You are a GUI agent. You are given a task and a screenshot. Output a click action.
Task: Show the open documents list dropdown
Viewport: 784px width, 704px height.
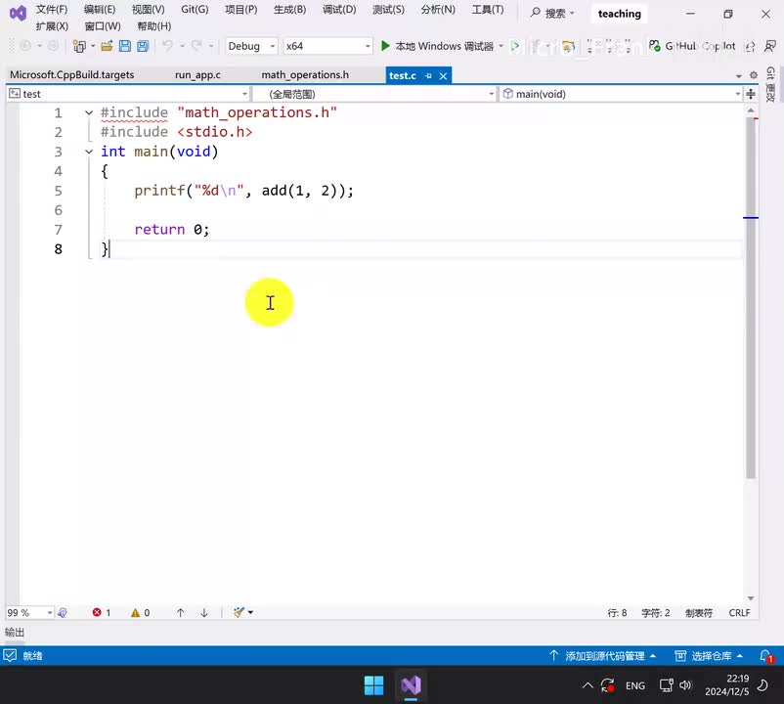pyautogui.click(x=739, y=76)
